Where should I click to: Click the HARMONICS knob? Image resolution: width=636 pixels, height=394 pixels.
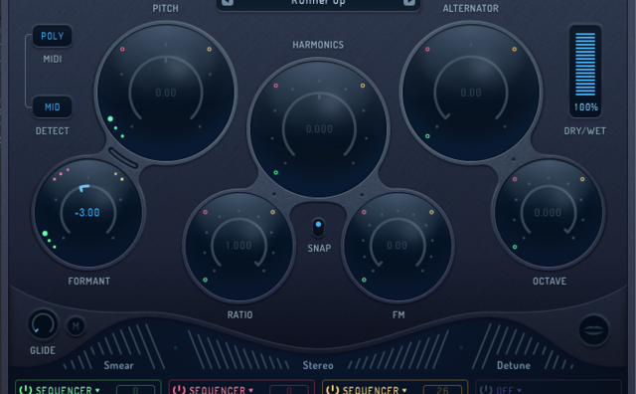tap(319, 129)
